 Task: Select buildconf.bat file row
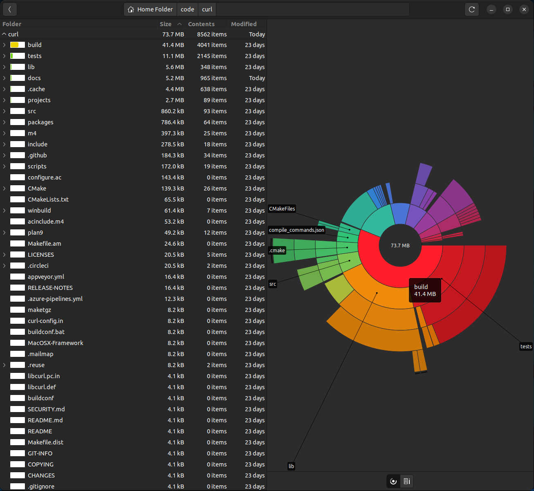pos(133,332)
